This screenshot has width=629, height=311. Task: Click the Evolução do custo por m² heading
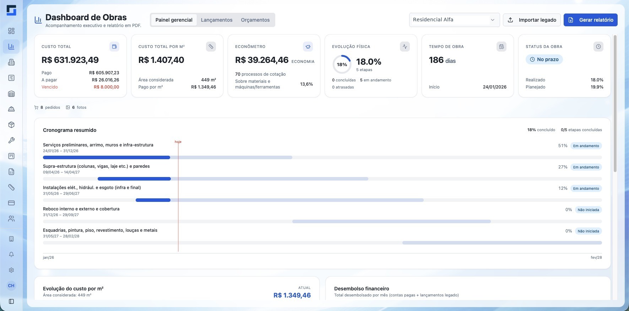pyautogui.click(x=73, y=289)
